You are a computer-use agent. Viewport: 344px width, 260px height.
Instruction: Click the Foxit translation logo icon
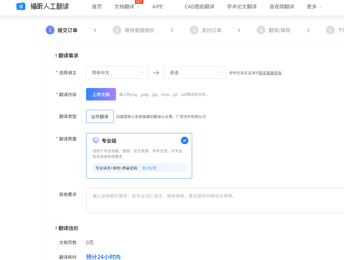pyautogui.click(x=20, y=6)
